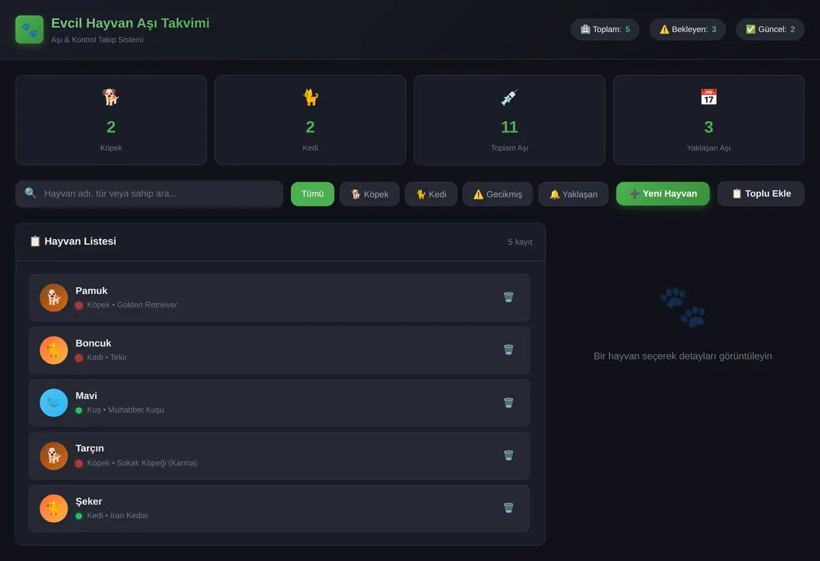Delete Şeker using its trash icon
This screenshot has height=561, width=820.
(508, 508)
